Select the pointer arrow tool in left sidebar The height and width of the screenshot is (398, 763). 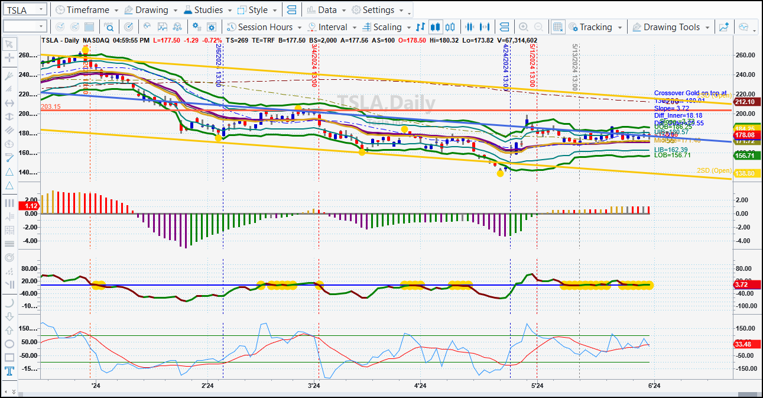pyautogui.click(x=9, y=44)
